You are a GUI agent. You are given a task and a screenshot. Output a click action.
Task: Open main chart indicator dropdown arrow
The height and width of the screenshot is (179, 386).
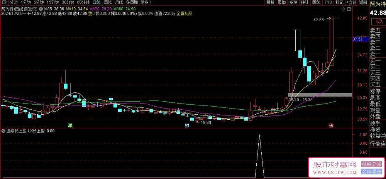coord(41,8)
